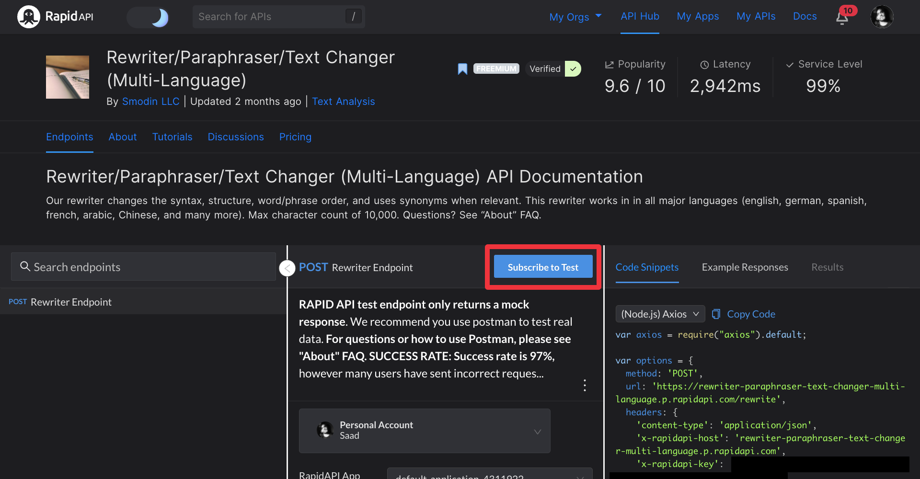Screen dimensions: 920x479
Task: Click the copy clipboard icon
Action: (x=716, y=314)
